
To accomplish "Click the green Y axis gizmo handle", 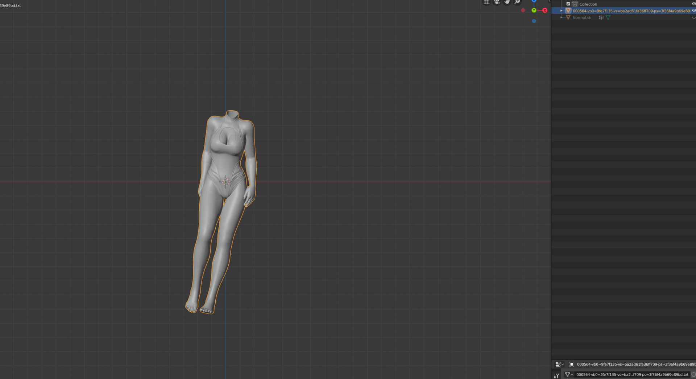I will [534, 10].
